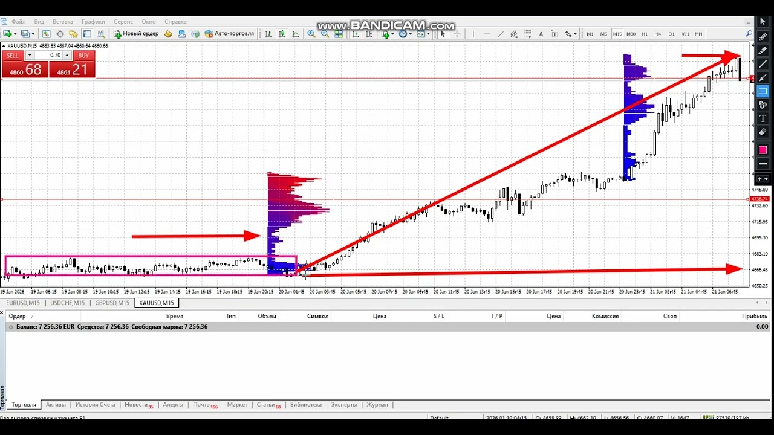The image size is (774, 435).
Task: Open the История Счета terminal tab
Action: pos(95,405)
